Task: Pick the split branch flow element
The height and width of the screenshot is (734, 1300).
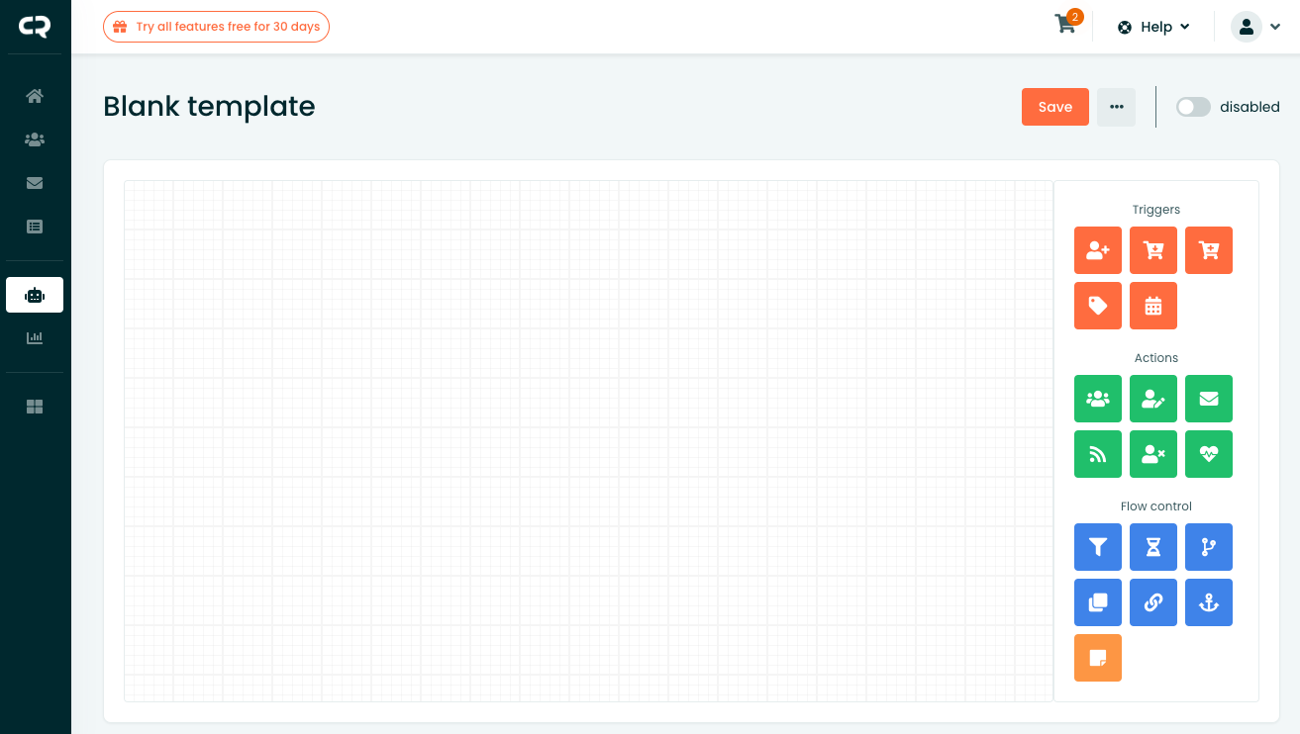Action: (x=1209, y=547)
